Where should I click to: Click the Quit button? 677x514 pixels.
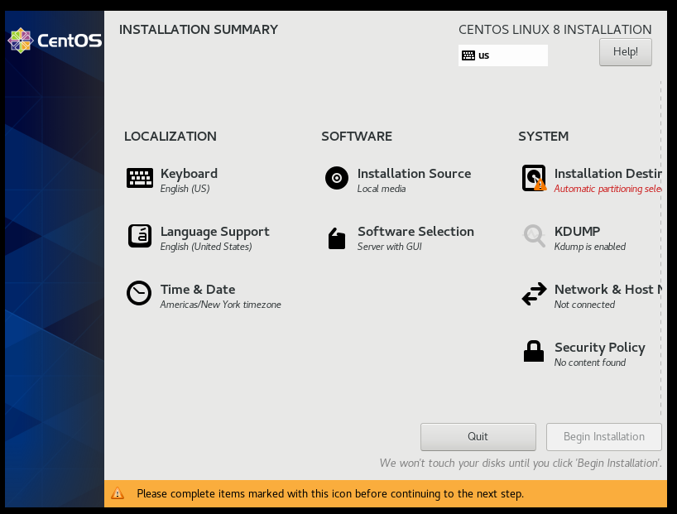[x=478, y=436]
